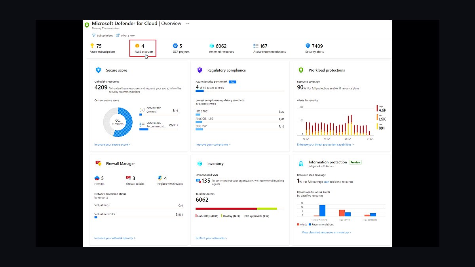
Task: Click the Inventory card title
Action: [x=215, y=163]
